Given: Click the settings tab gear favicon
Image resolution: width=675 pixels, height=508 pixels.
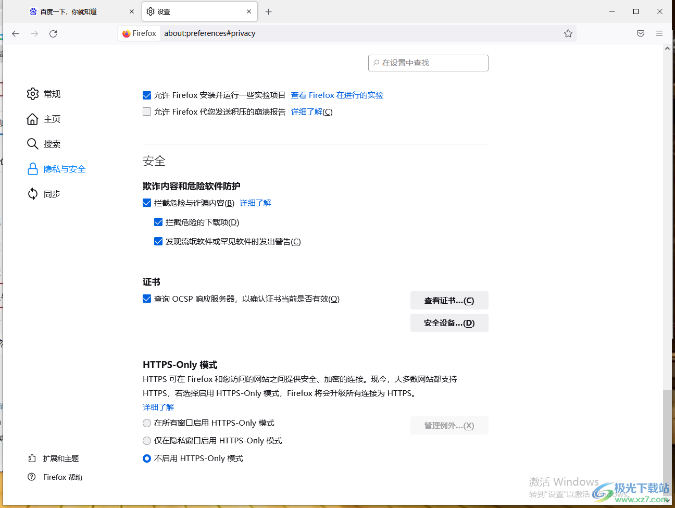Looking at the screenshot, I should pyautogui.click(x=151, y=11).
